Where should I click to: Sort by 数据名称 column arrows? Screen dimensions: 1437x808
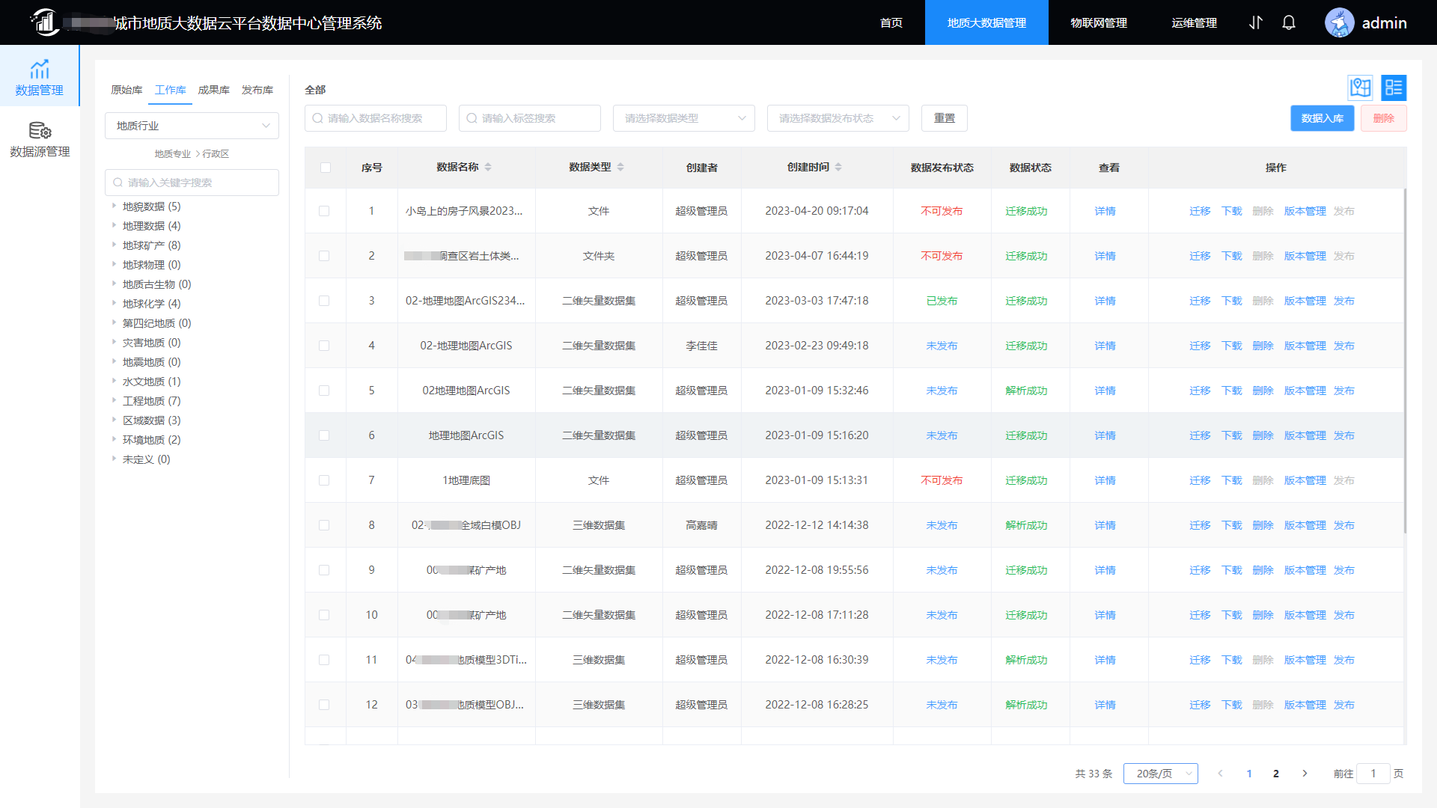point(488,167)
